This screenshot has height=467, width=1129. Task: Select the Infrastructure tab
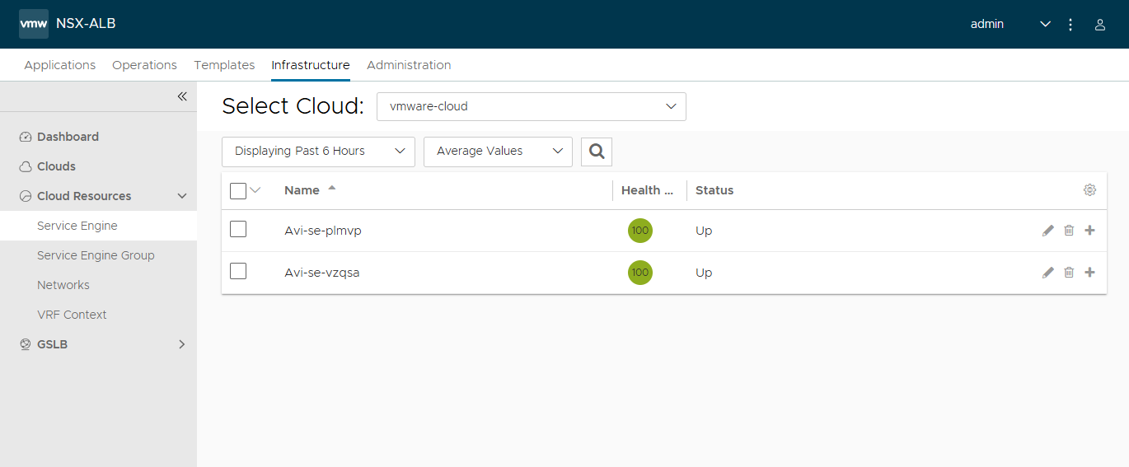pos(311,65)
